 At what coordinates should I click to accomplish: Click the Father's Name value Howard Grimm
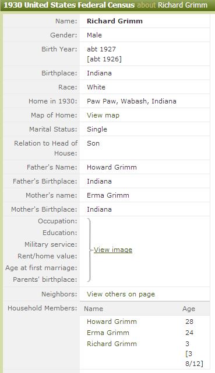coord(112,167)
